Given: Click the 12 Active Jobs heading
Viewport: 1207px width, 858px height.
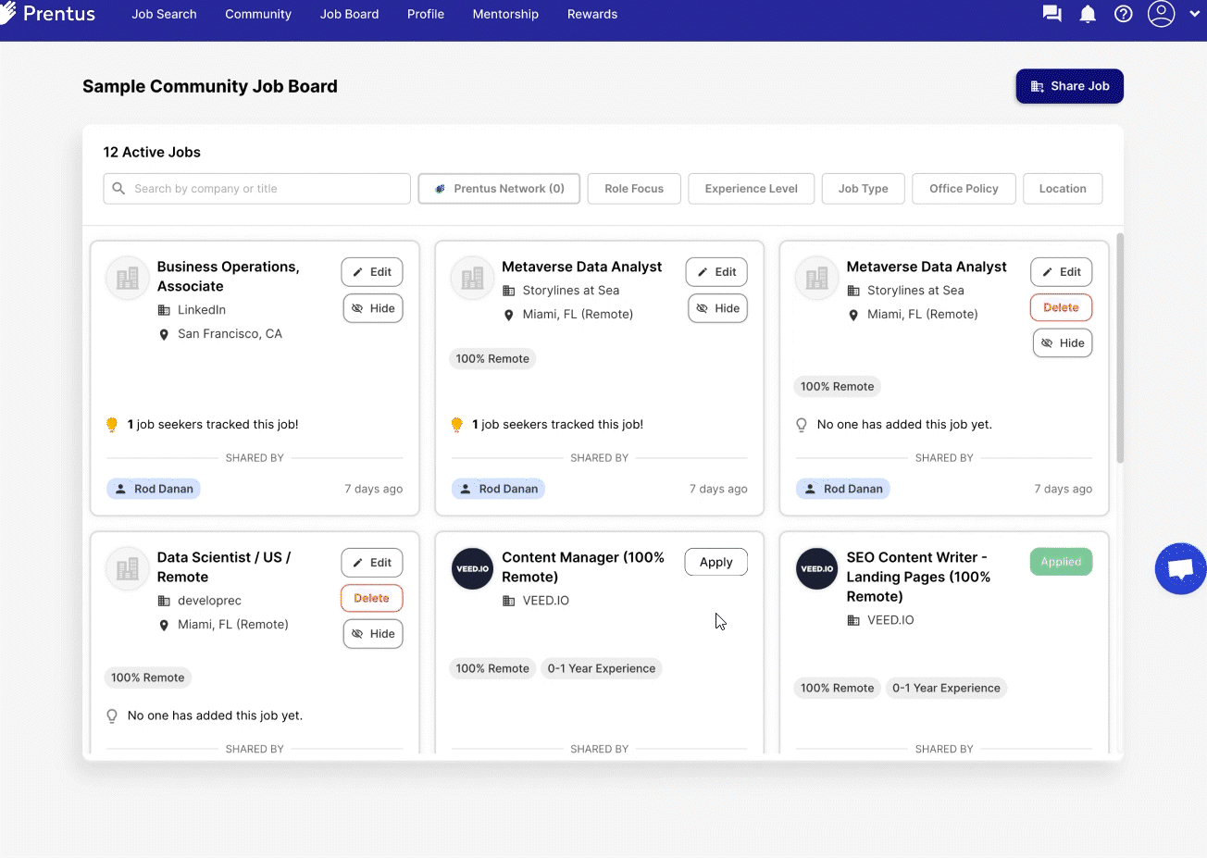Looking at the screenshot, I should coord(152,152).
